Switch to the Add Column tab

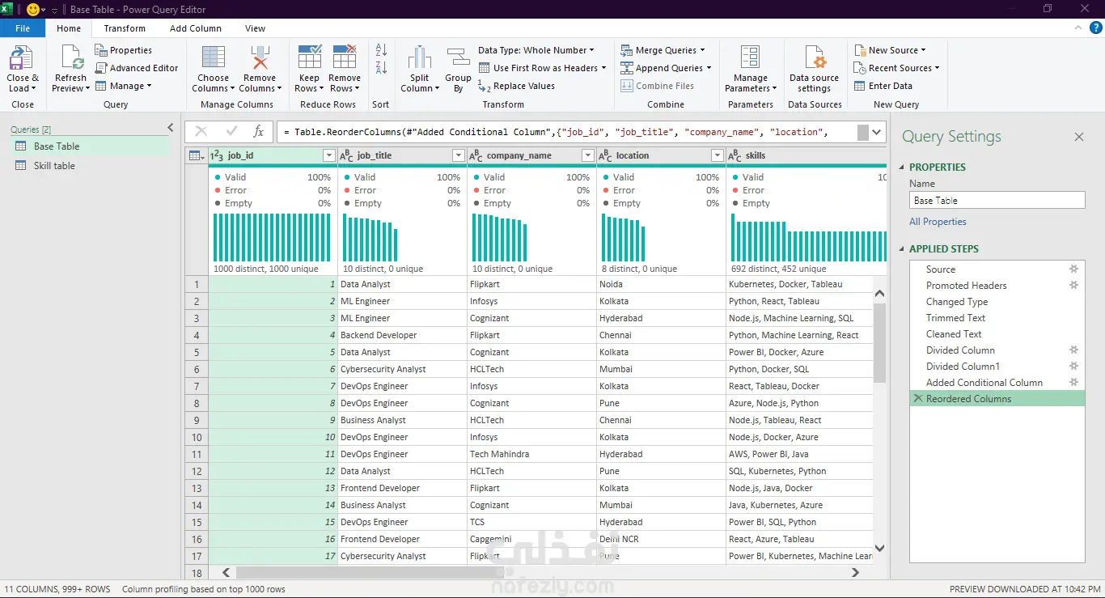(196, 28)
